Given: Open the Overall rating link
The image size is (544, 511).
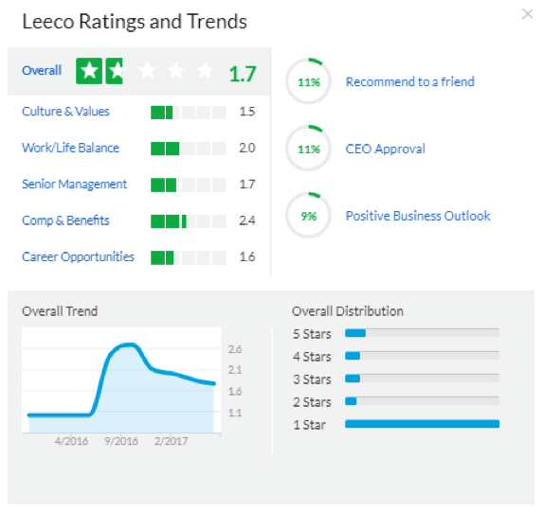Looking at the screenshot, I should click(42, 71).
